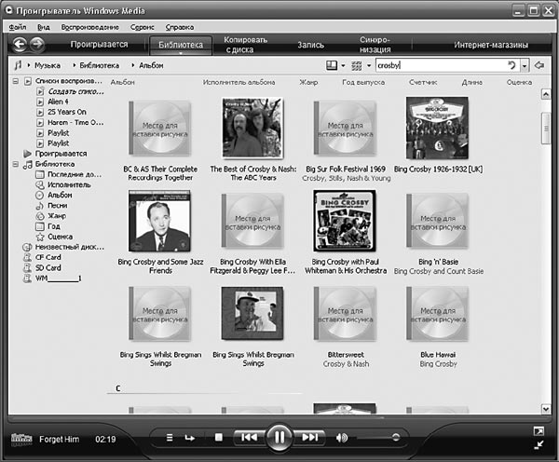Image resolution: width=559 pixels, height=462 pixels.
Task: Switch to the Проигрывается tab
Action: (x=99, y=45)
